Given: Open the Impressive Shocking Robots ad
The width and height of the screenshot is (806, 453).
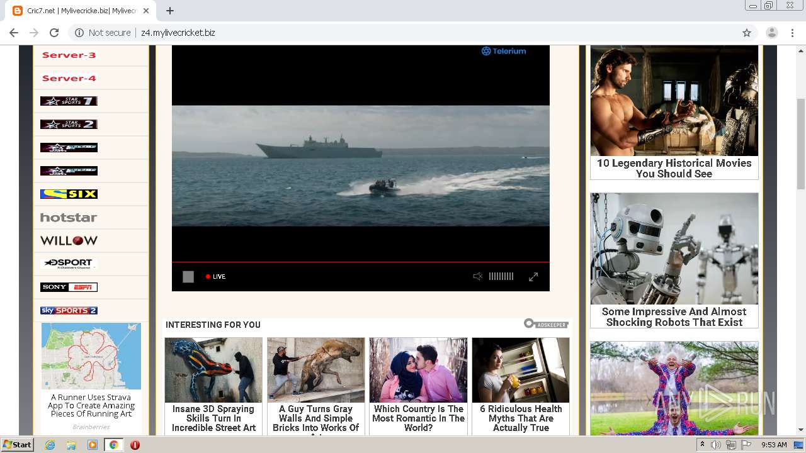Looking at the screenshot, I should click(674, 317).
